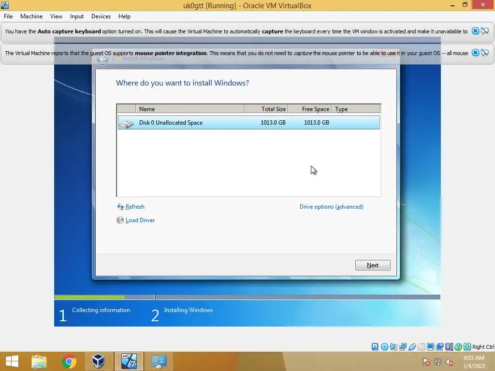Open the View menu
This screenshot has height=371, width=495.
click(x=56, y=16)
